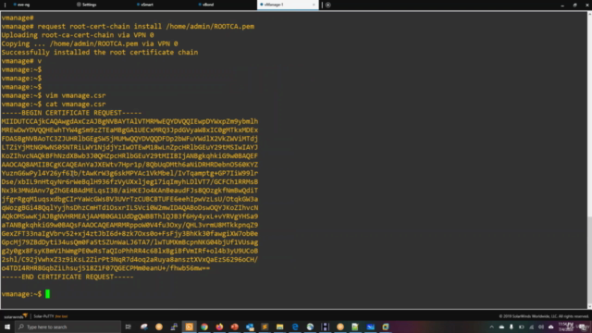592x333 pixels.
Task: Click the microphone tray icon
Action: [x=512, y=327]
